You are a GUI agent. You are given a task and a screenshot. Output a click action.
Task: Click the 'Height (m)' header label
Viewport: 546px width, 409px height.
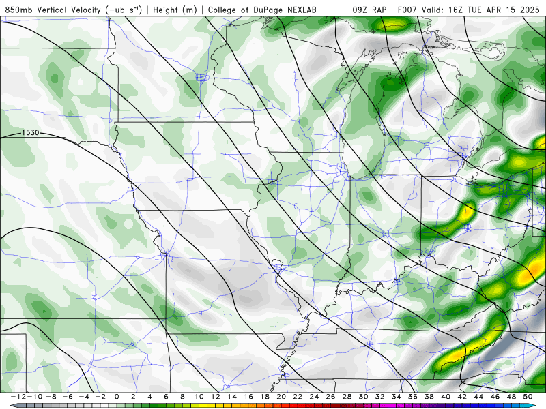pos(175,10)
